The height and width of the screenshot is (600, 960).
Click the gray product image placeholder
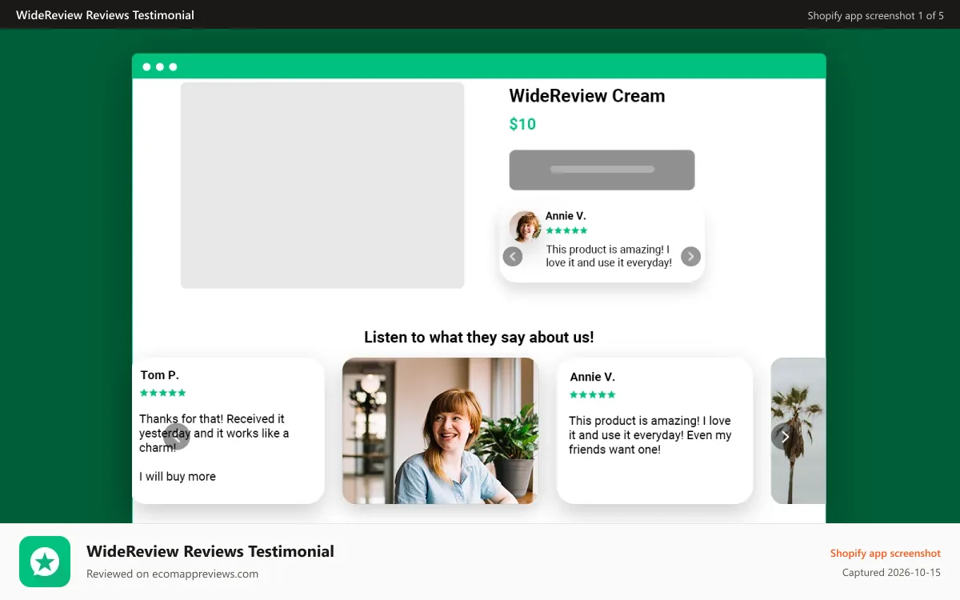click(x=322, y=185)
